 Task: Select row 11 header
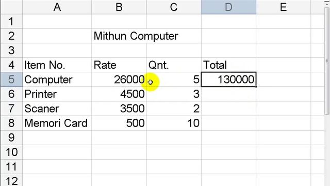(x=11, y=167)
